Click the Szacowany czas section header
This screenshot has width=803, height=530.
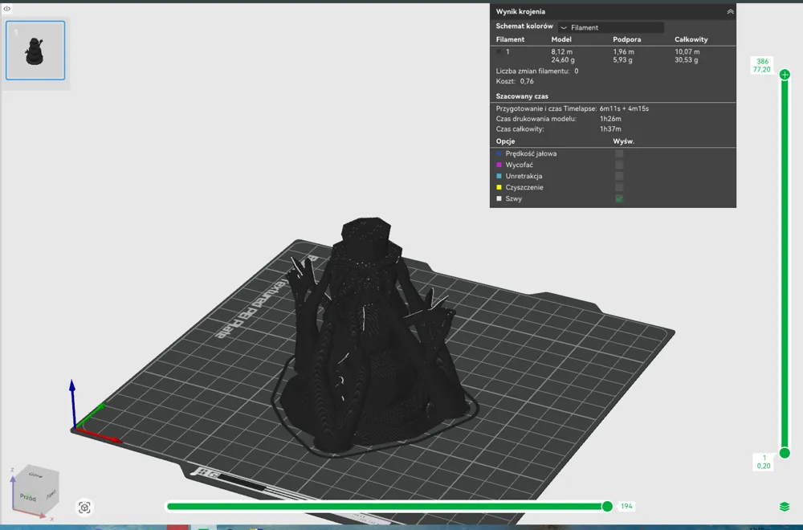pyautogui.click(x=522, y=96)
